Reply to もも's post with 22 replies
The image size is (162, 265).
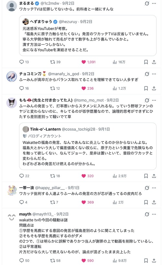(x=24, y=176)
